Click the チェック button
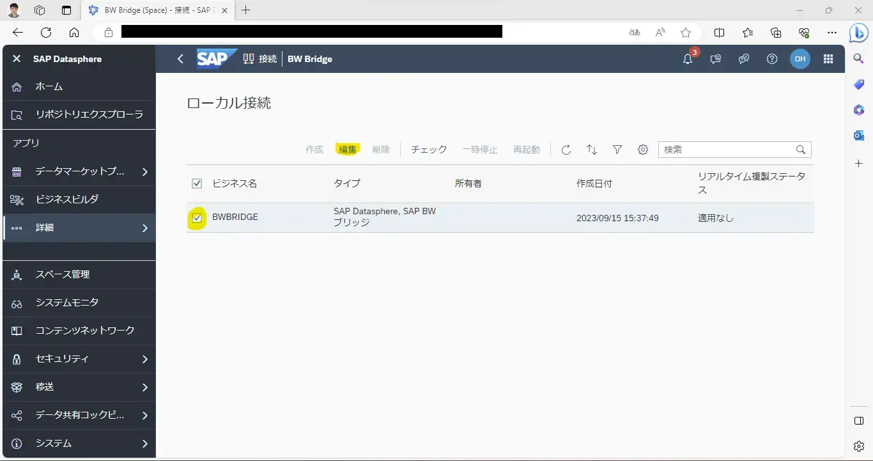 pos(429,150)
